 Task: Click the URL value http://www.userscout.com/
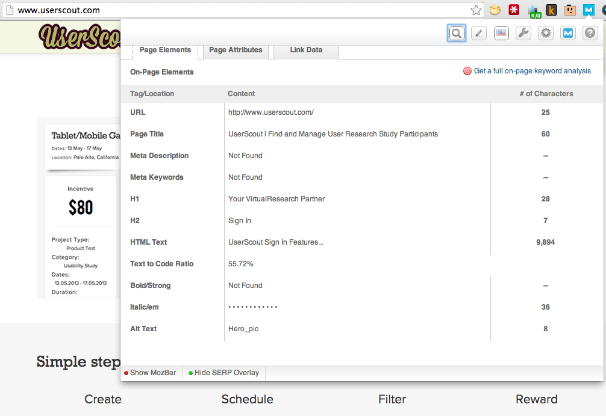(x=271, y=112)
